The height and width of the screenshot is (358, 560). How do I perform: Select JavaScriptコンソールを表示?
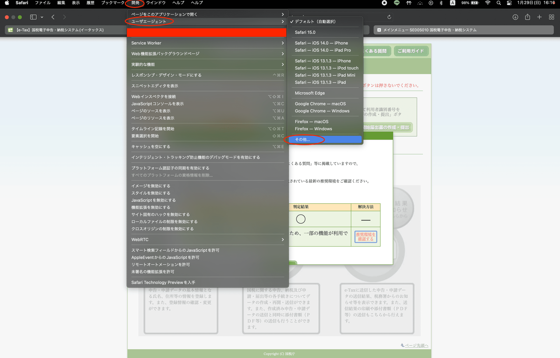(x=208, y=103)
